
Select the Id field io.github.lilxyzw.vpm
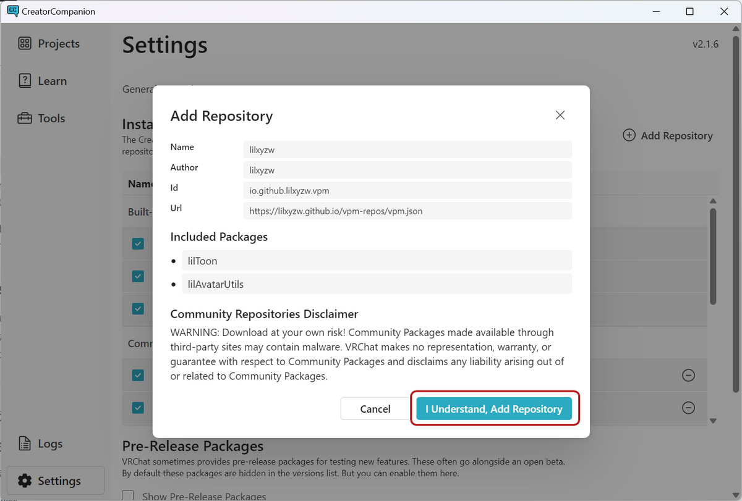point(407,190)
